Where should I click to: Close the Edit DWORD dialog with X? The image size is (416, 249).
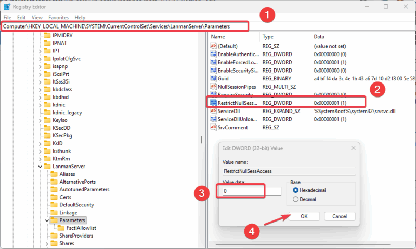[353, 148]
